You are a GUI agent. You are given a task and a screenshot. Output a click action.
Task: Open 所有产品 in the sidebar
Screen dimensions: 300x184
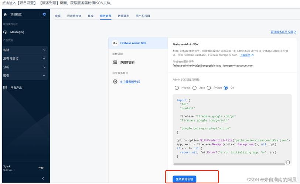pos(16,88)
